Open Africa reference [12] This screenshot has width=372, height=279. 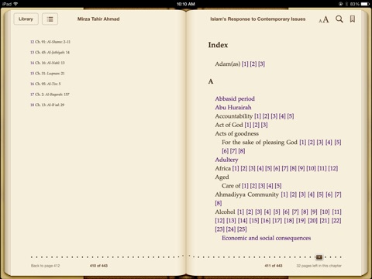pos(333,168)
